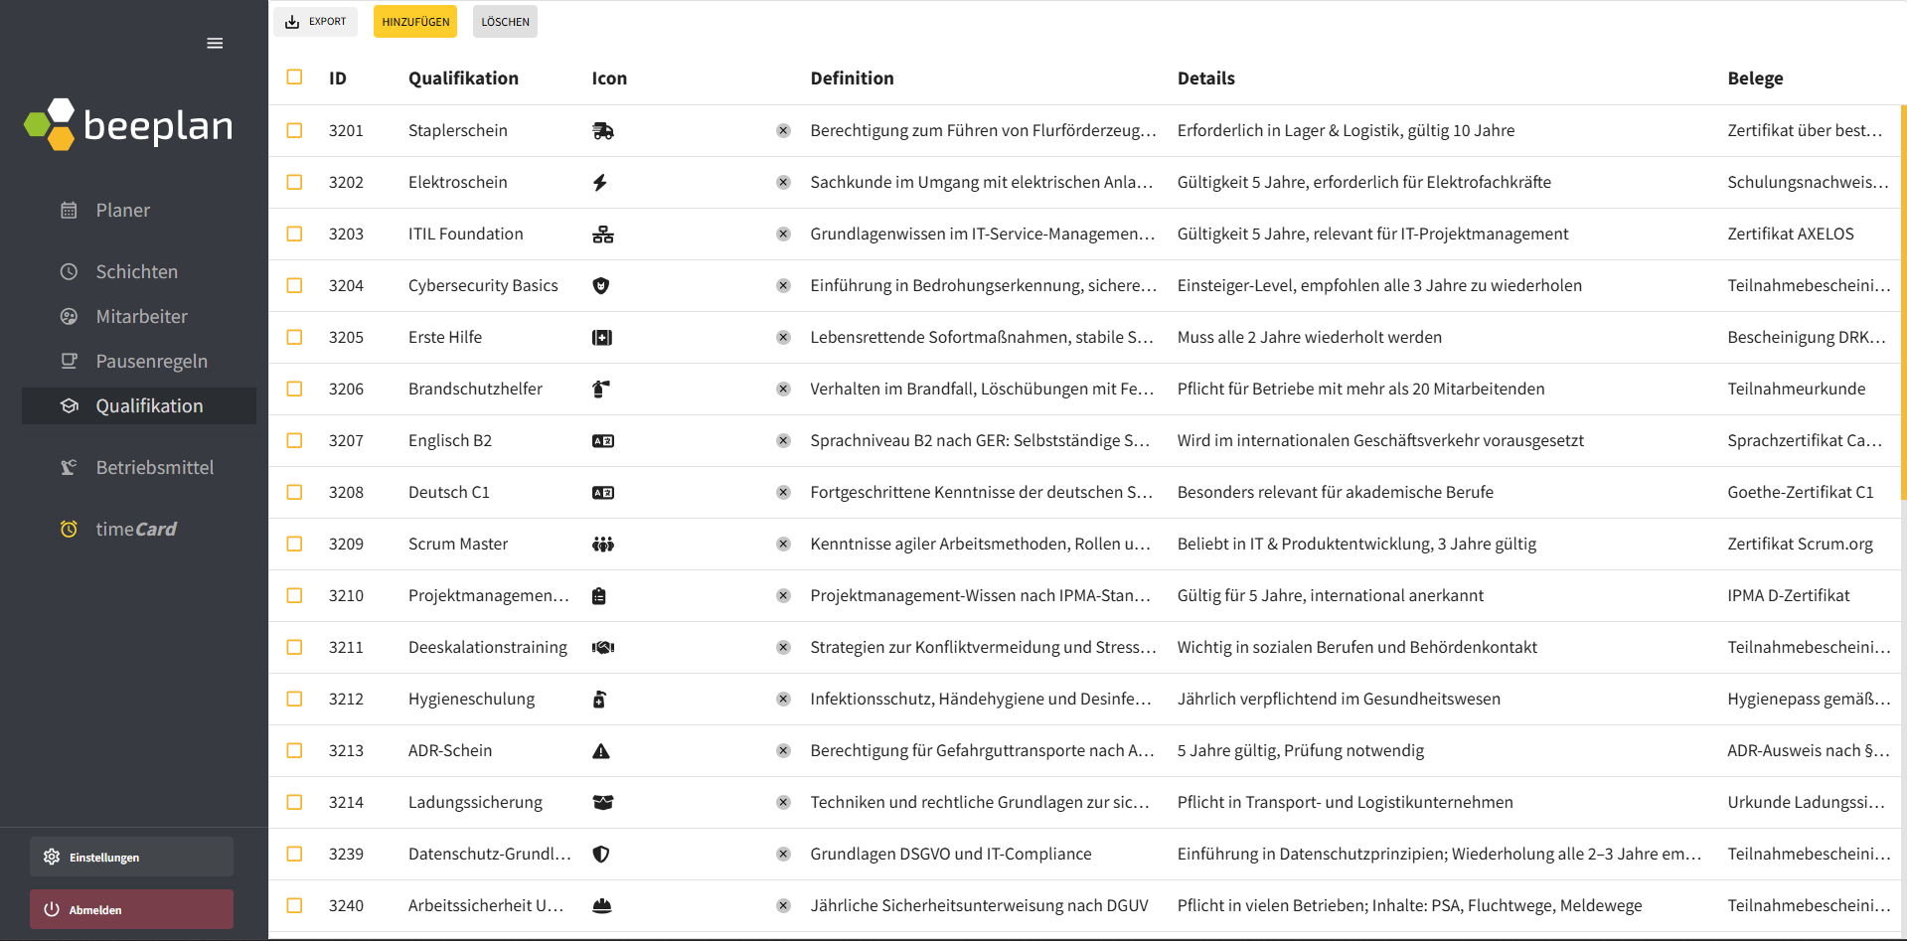Click the handshake icon for Deeskalationstraining
Screen dimensions: 1907x941
tap(602, 648)
